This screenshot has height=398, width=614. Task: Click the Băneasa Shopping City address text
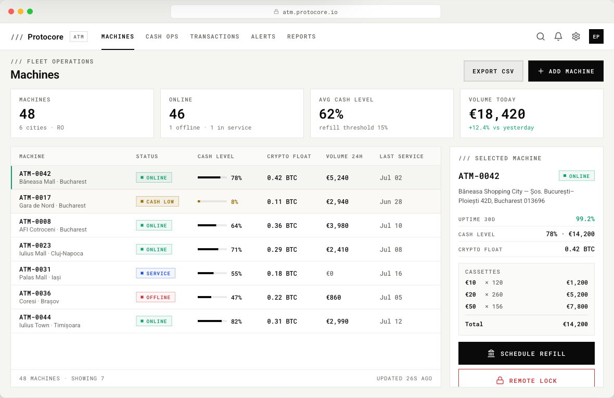[x=516, y=196]
